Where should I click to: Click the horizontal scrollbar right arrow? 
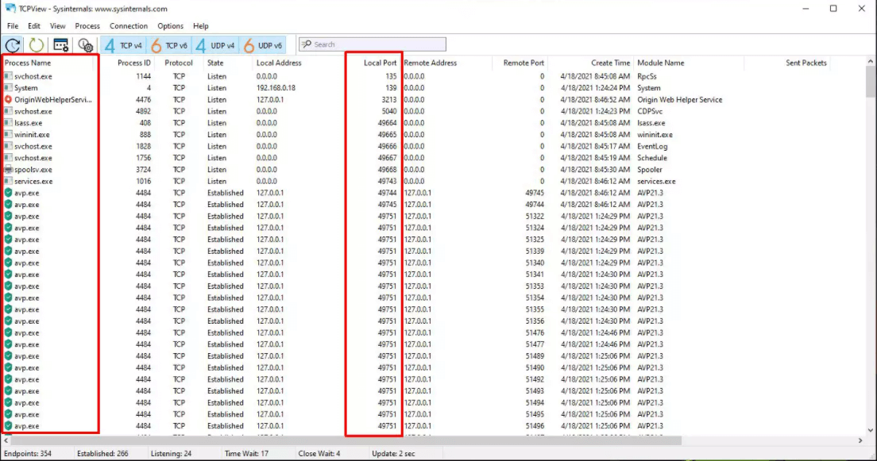[860, 440]
